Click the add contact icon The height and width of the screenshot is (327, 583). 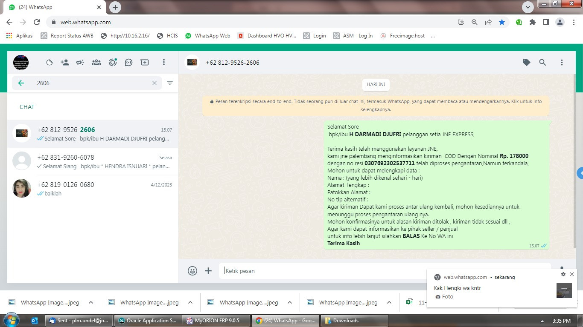coord(65,63)
